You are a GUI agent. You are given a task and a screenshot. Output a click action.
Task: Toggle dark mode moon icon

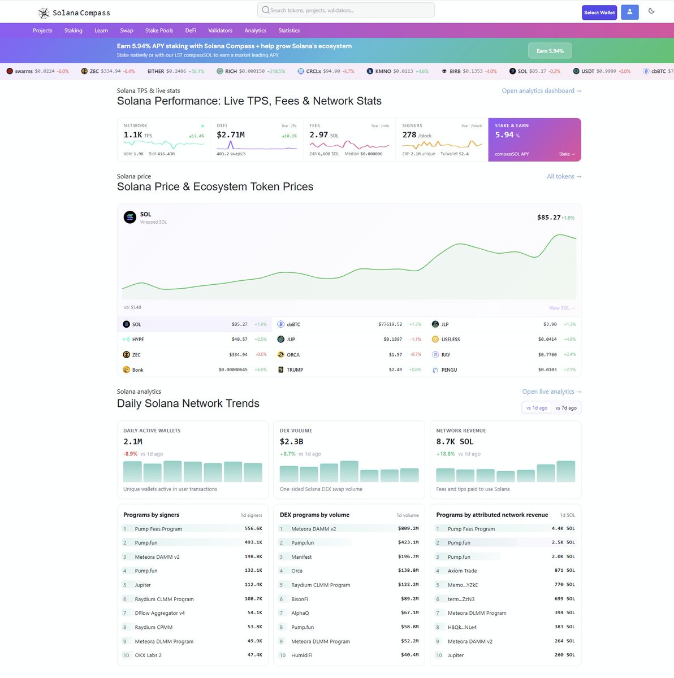click(651, 11)
